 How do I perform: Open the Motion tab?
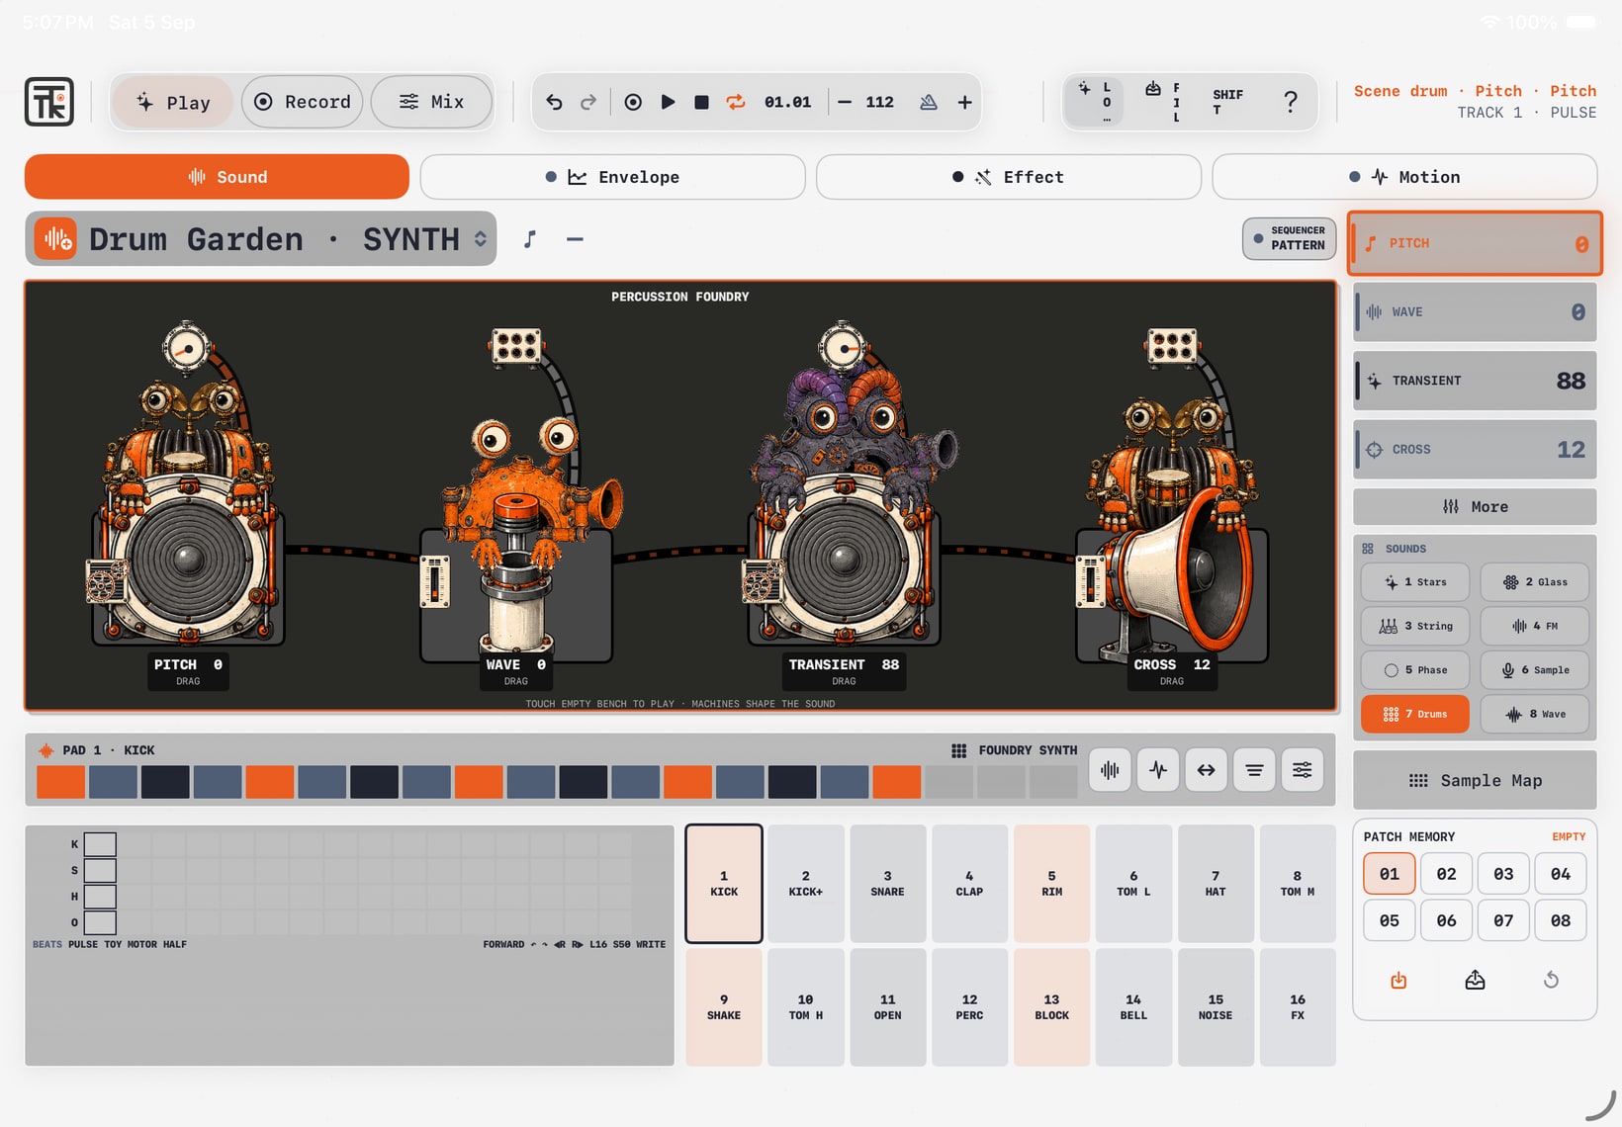pyautogui.click(x=1404, y=177)
